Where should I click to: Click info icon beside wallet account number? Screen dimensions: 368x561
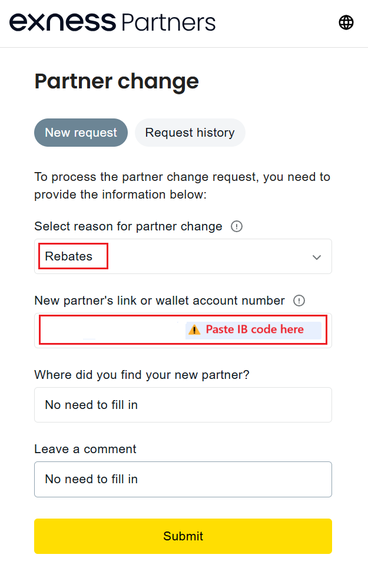[x=299, y=301]
